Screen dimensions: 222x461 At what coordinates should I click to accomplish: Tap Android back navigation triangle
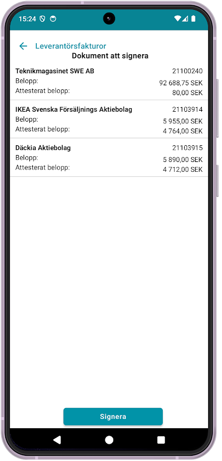(57, 440)
